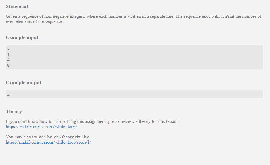Click the "Example input" heading

point(22,38)
